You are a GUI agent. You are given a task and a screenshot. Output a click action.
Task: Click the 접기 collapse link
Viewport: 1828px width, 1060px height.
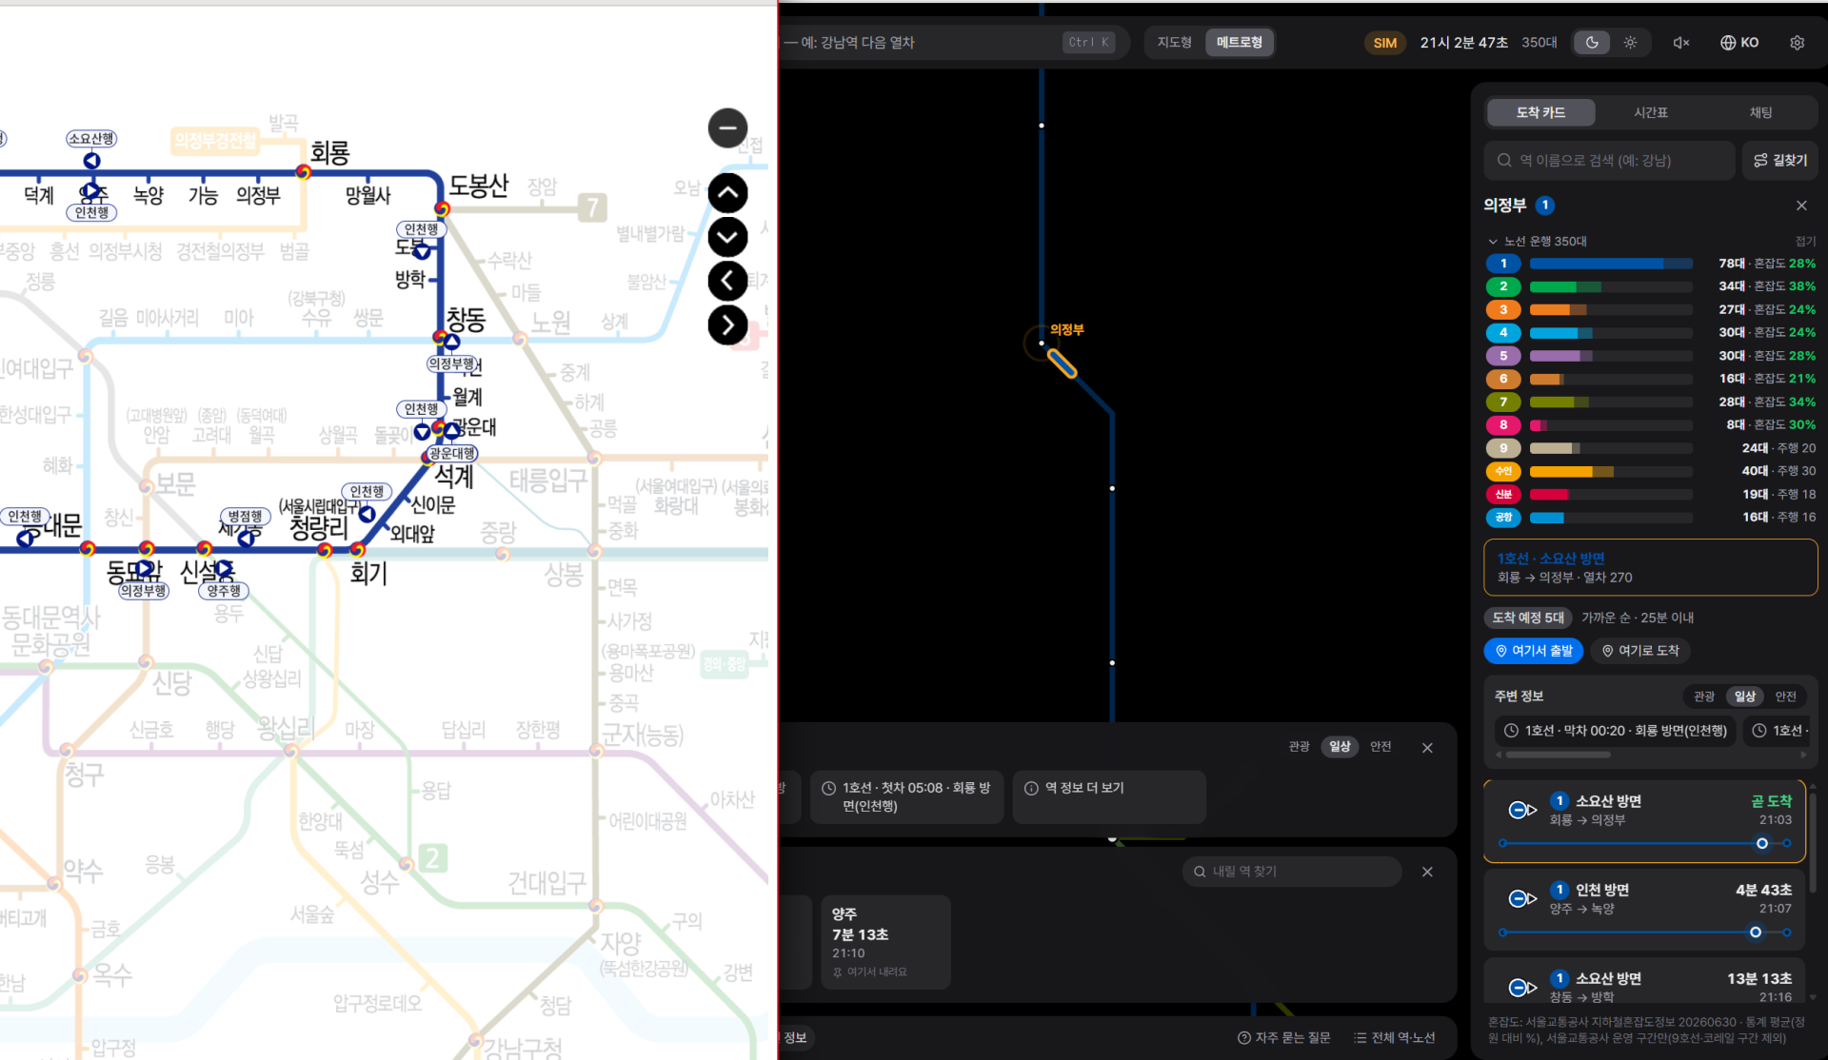1805,242
